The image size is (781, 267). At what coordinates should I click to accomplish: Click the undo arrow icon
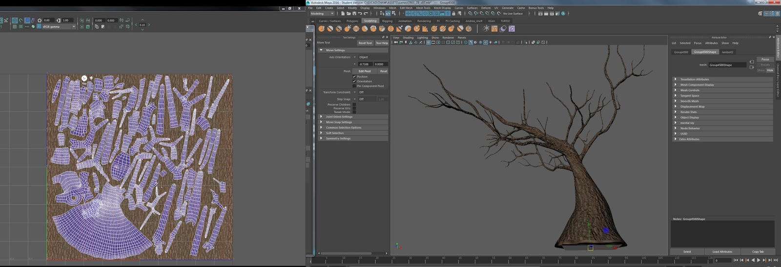click(360, 14)
